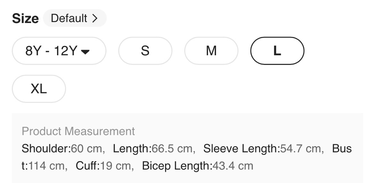Click the Shoulder measurement label
Viewport: 375px width, 183px height.
[x=46, y=149]
